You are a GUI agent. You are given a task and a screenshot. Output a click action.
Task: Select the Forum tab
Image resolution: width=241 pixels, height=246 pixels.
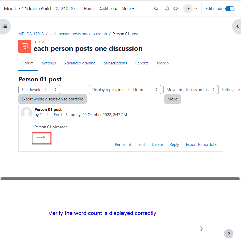(28, 63)
